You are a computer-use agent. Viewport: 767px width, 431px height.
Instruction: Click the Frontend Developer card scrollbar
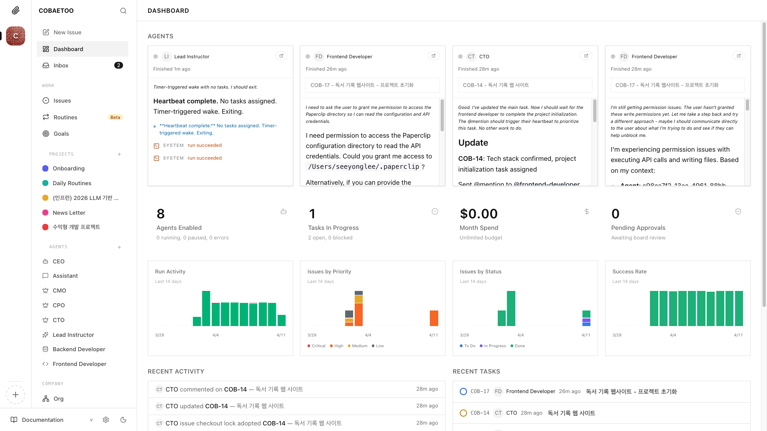pos(442,116)
